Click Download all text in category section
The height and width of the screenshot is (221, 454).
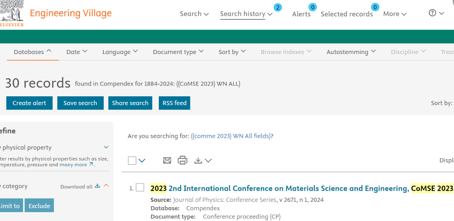click(76, 187)
